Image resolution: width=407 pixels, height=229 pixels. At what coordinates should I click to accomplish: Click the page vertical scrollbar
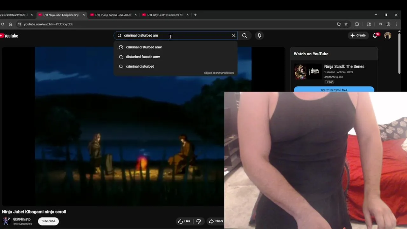tap(399, 53)
